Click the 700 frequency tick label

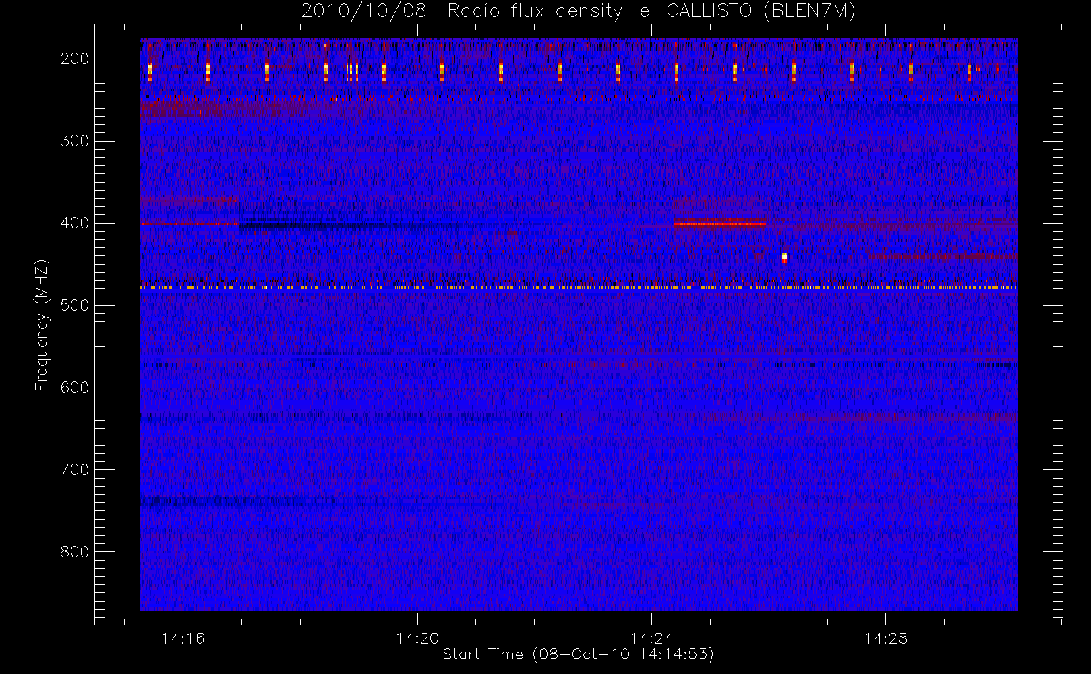tap(75, 470)
